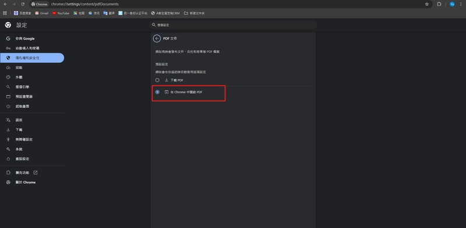Open 系統 system settings
The width and height of the screenshot is (466, 228).
click(32, 149)
